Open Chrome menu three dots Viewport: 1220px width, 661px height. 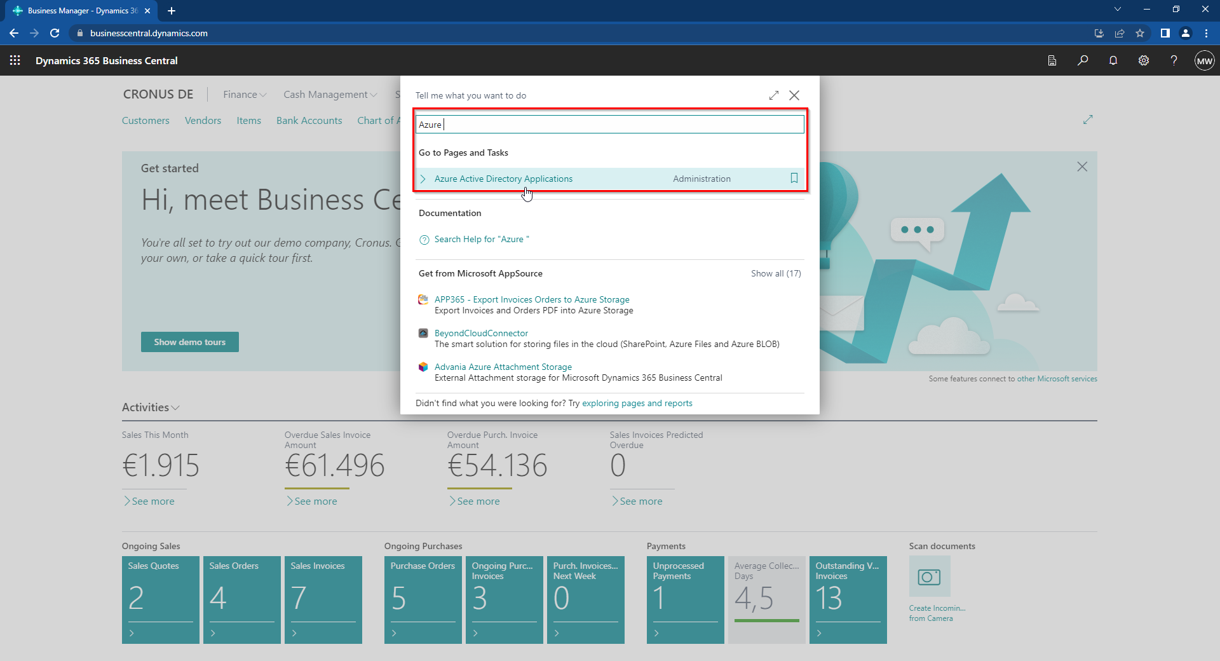[x=1206, y=33]
